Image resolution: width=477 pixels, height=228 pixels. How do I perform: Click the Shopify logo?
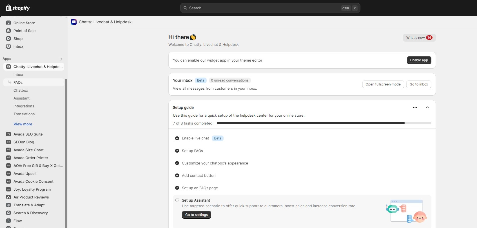[x=17, y=8]
